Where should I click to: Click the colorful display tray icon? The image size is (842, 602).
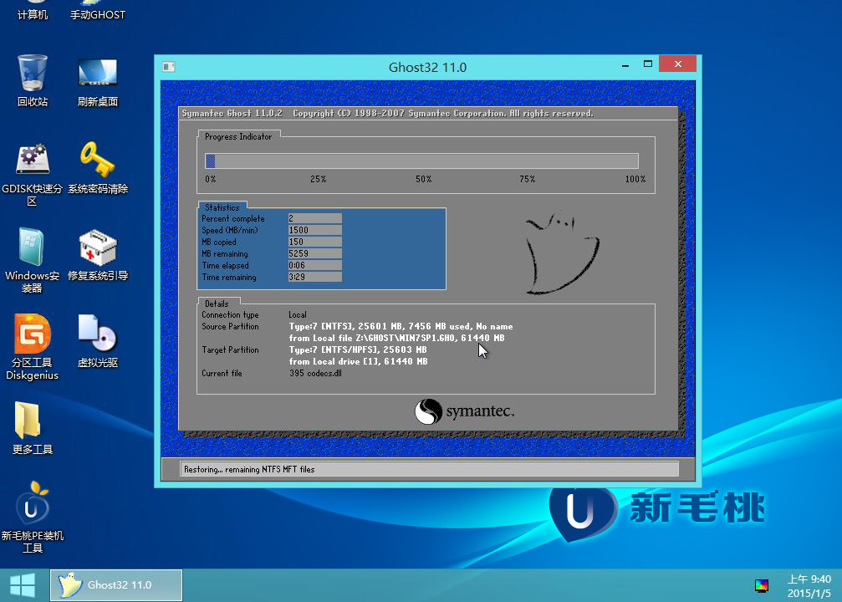point(762,585)
